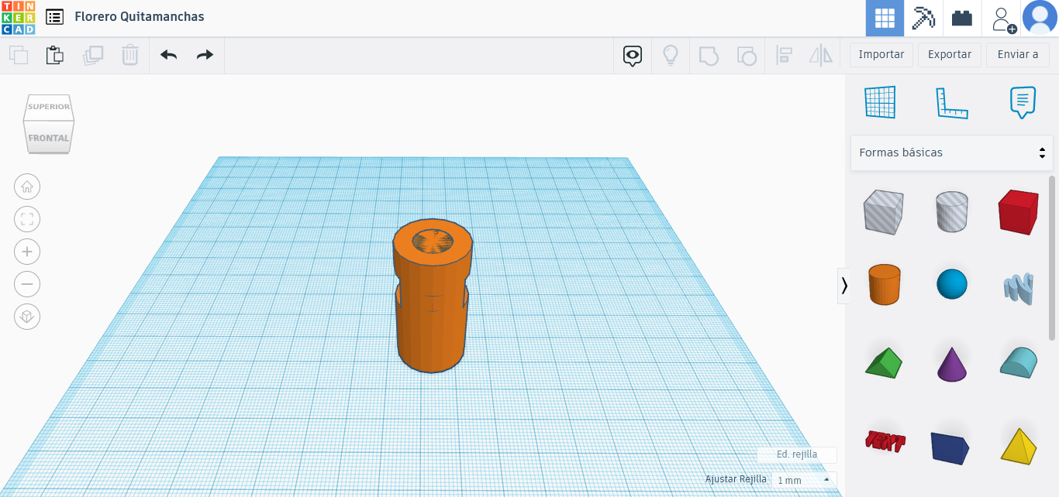Click the Ungroup shapes icon
Viewport: 1059px width, 497px height.
(746, 55)
